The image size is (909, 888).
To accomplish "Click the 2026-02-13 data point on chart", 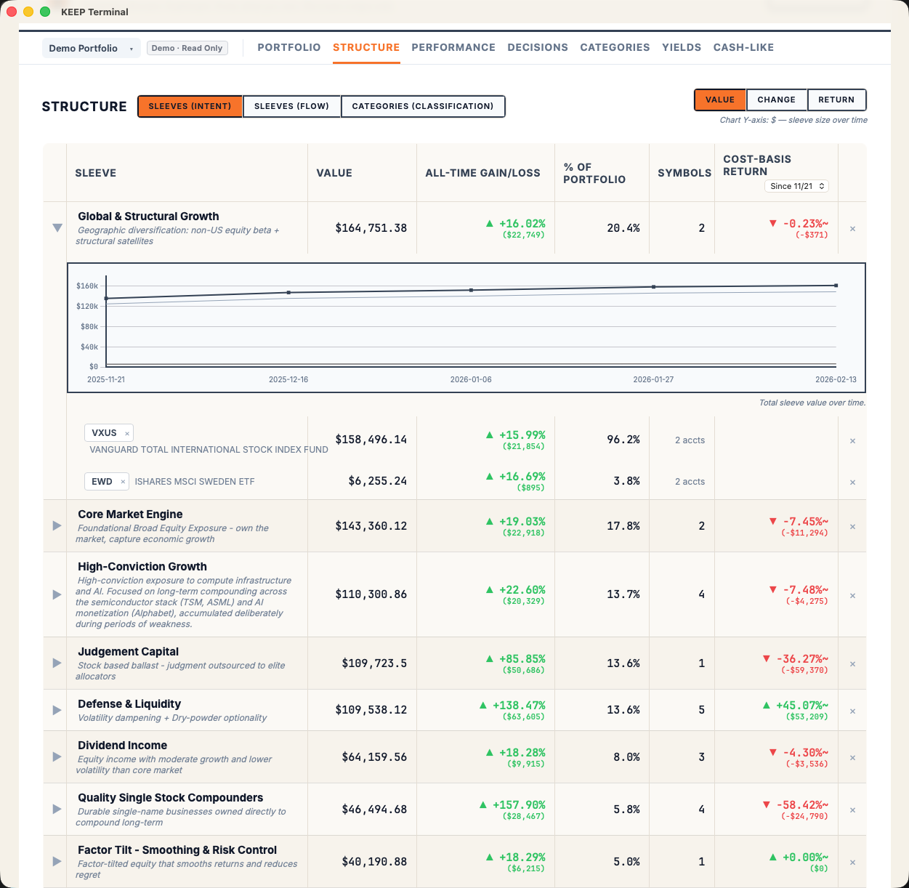I will 836,286.
